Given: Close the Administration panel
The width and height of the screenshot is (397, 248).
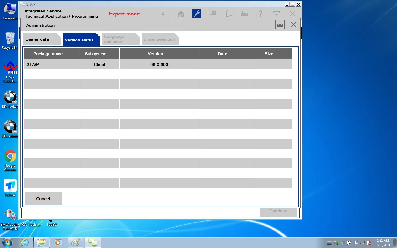Looking at the screenshot, I should pos(293,25).
